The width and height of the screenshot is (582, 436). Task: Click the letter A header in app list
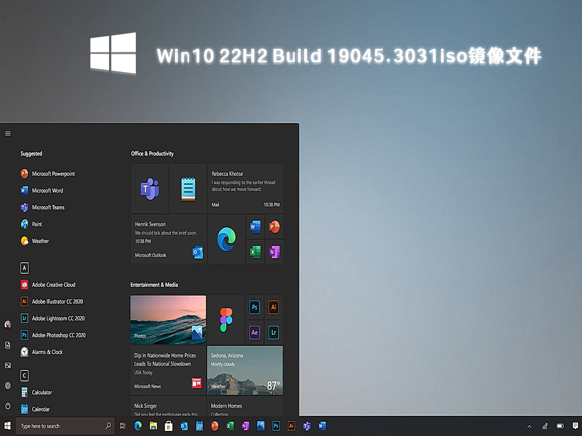[x=24, y=268]
